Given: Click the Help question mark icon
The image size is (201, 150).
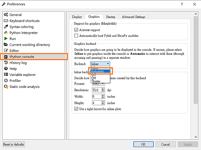Looking at the screenshot, I should coord(6,68).
